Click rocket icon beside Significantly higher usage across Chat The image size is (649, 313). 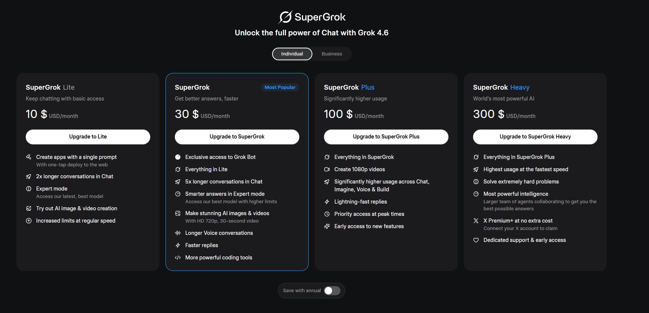click(327, 182)
